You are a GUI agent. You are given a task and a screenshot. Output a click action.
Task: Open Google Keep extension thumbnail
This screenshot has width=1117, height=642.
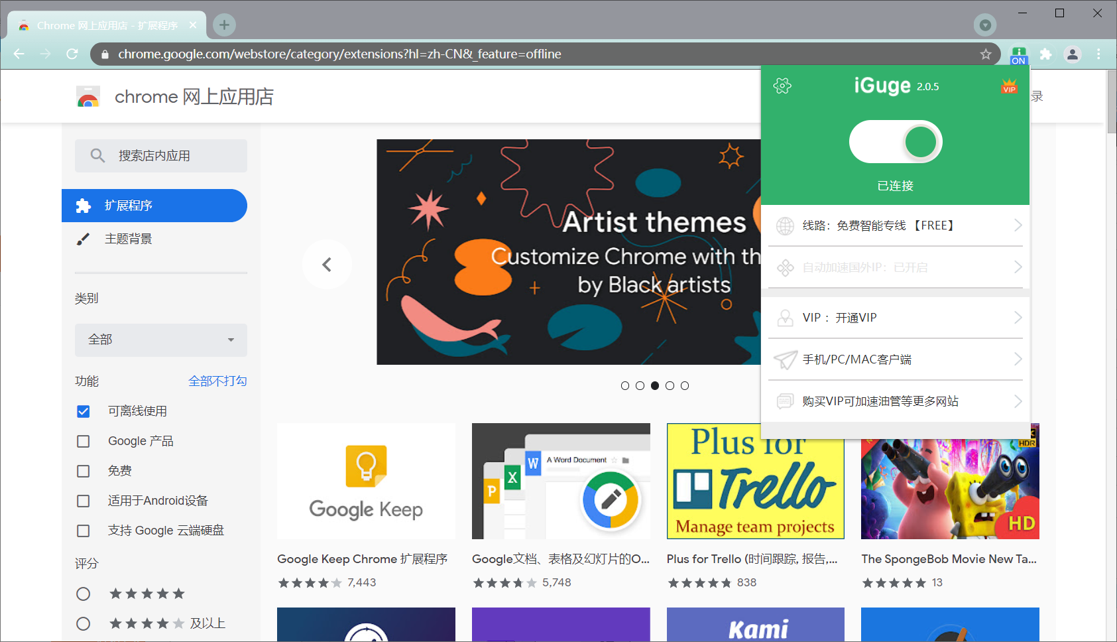[x=366, y=481]
